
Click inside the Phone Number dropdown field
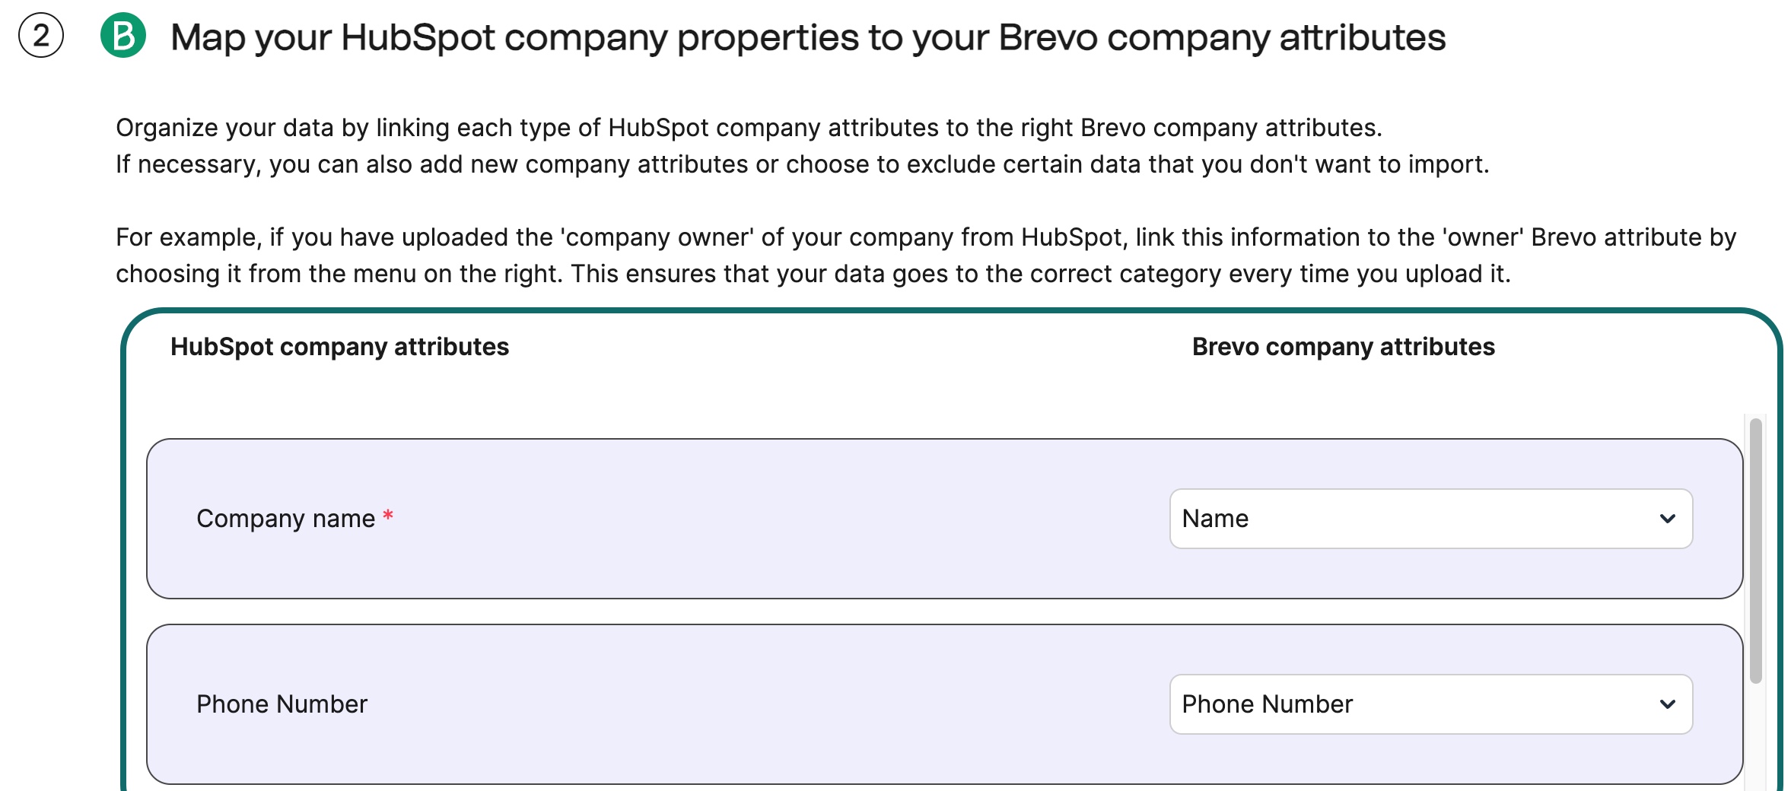pyautogui.click(x=1293, y=704)
